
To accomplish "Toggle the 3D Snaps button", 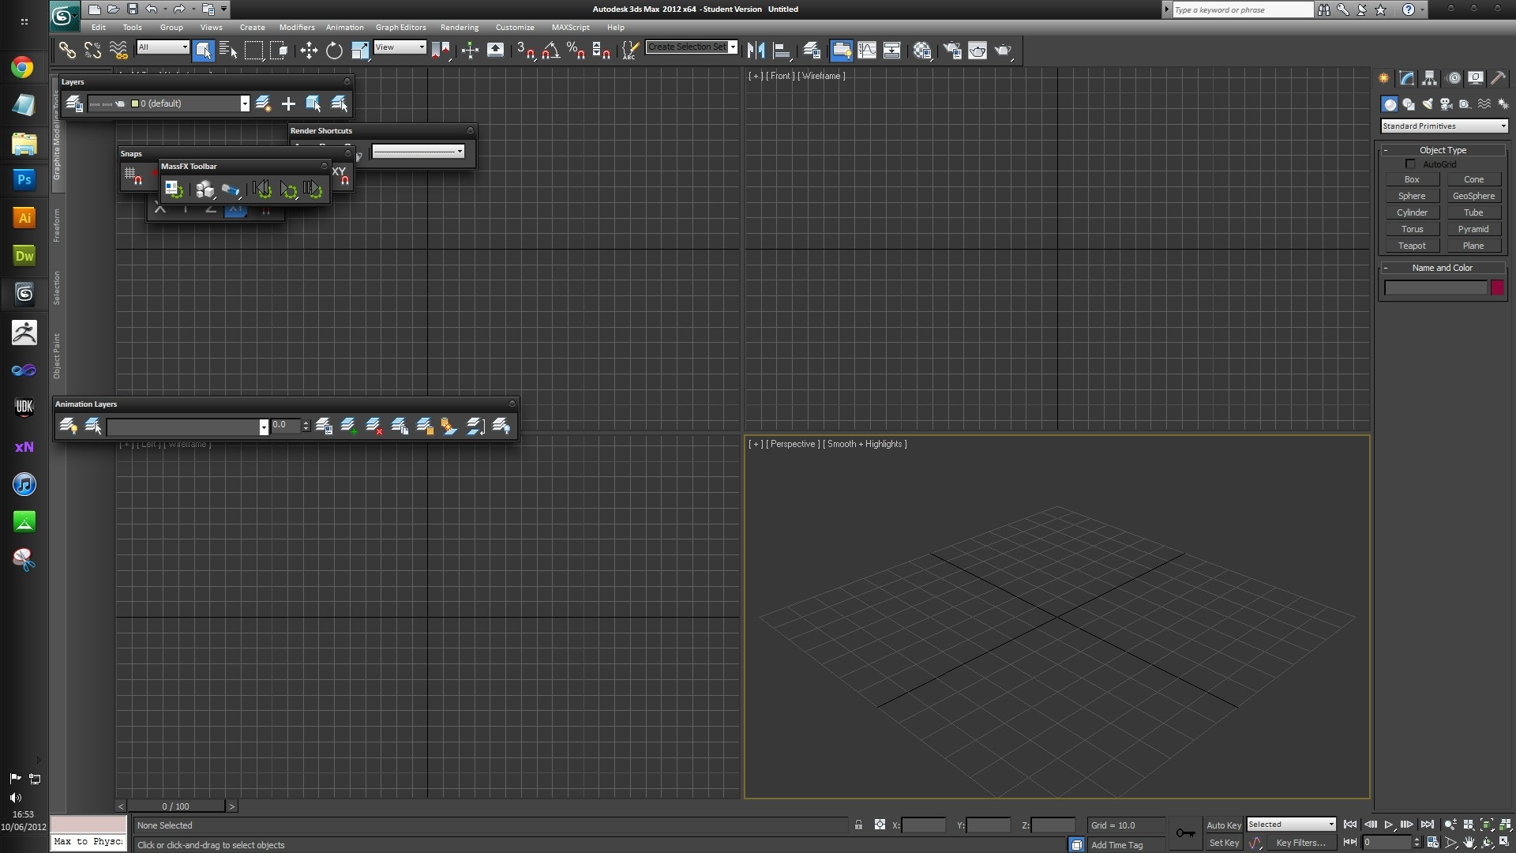I will coord(524,51).
